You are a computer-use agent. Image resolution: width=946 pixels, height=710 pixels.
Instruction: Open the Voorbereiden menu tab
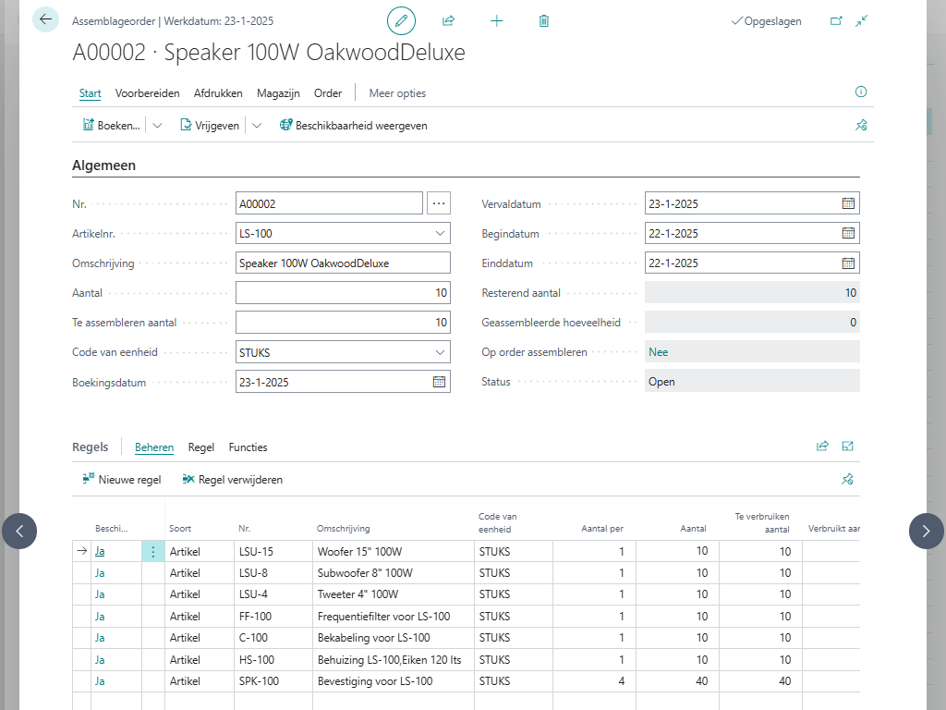coord(148,92)
